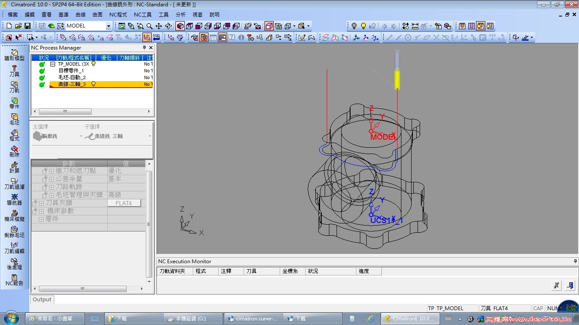
Task: Click the horizontal scrollbar below parameters table
Action: 82,289
